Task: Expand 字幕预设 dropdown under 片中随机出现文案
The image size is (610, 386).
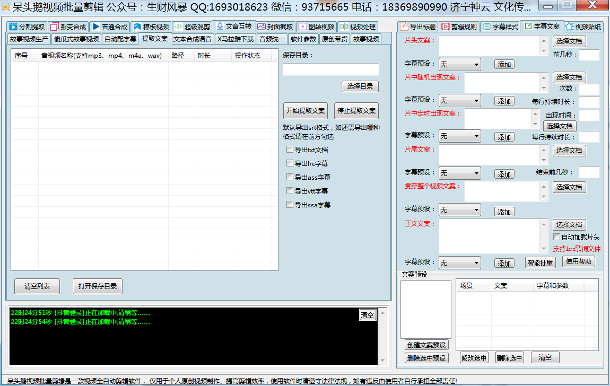Action: tap(460, 101)
